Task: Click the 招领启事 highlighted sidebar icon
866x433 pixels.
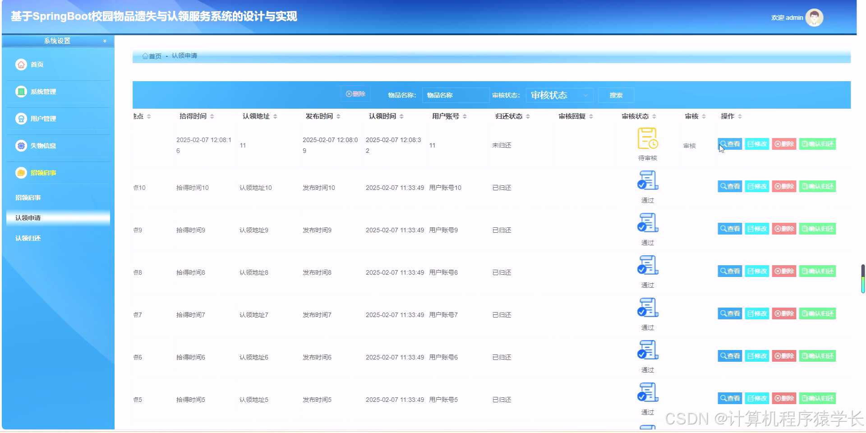Action: point(21,173)
